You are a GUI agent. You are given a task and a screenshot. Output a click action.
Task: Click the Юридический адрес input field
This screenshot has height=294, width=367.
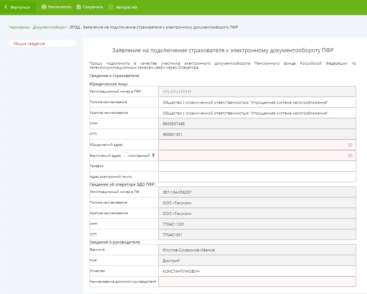point(253,145)
